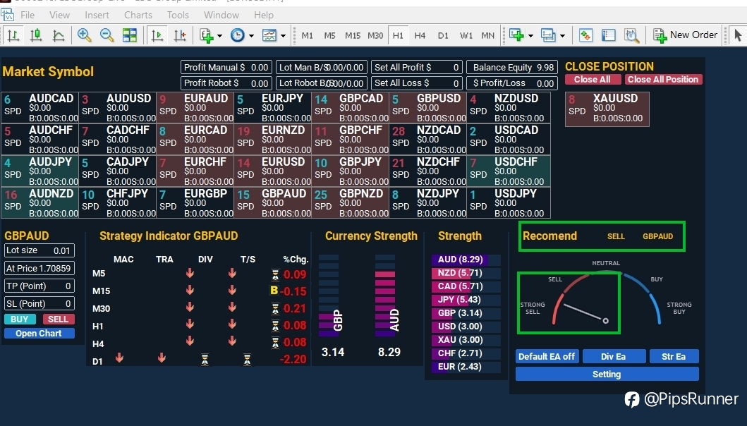The height and width of the screenshot is (426, 747).
Task: Switch to candlestick chart view
Action: point(36,35)
